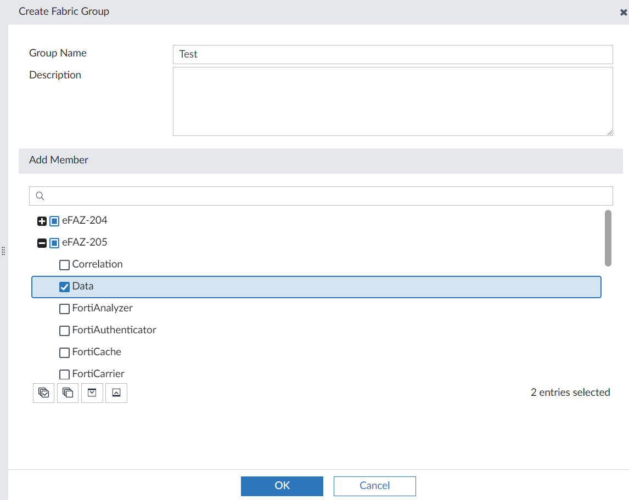Click the OK button
629x500 pixels.
(x=282, y=486)
